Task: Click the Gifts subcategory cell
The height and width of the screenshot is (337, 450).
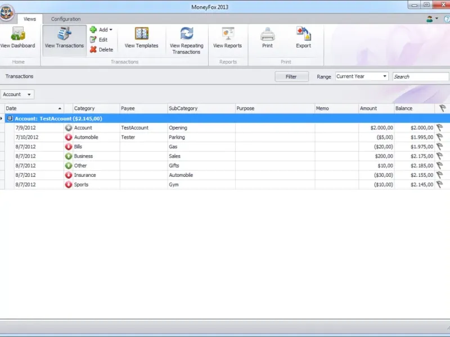Action: click(201, 166)
